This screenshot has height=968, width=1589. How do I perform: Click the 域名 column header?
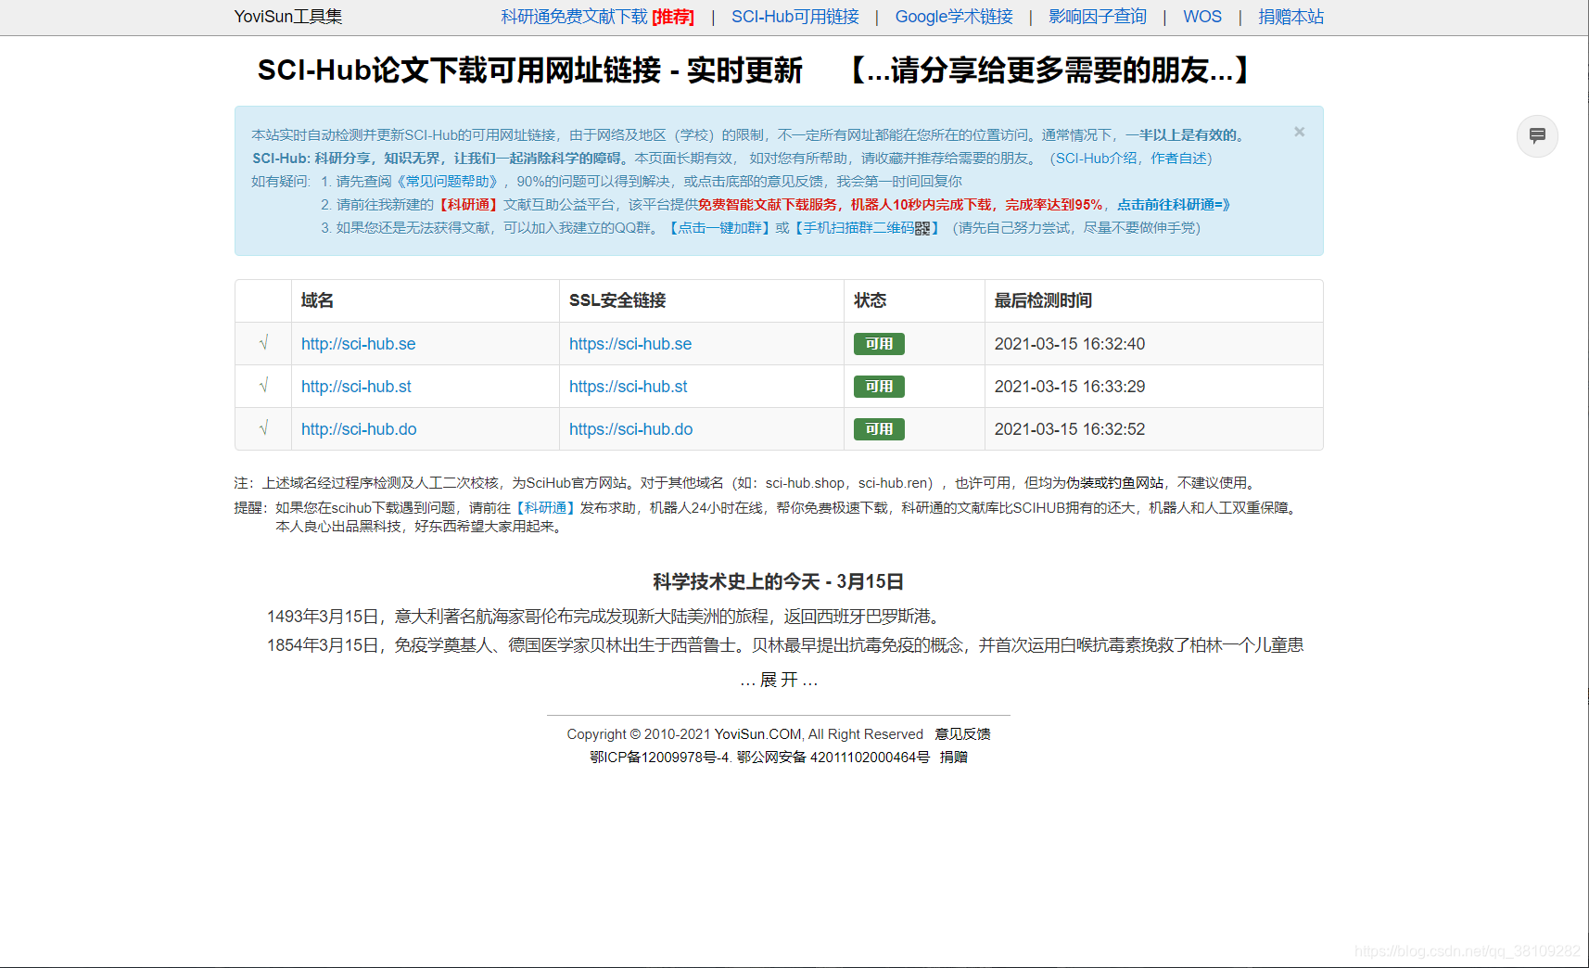tap(317, 300)
